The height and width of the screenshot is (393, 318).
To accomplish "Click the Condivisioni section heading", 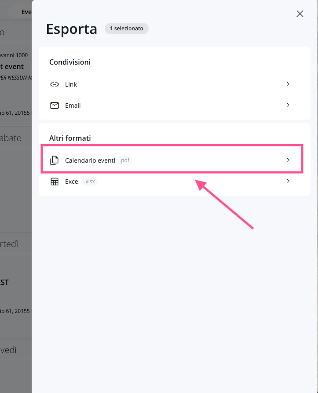I will click(70, 62).
